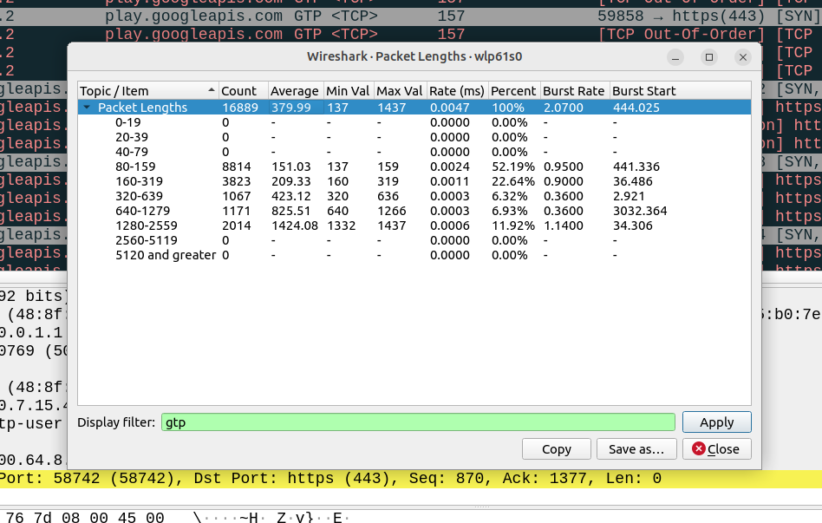Minimize the Packet Lengths window
Image resolution: width=822 pixels, height=523 pixels.
(x=675, y=57)
